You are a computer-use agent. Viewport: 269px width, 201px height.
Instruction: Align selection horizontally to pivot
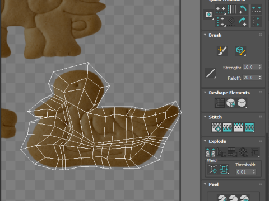[221, 9]
